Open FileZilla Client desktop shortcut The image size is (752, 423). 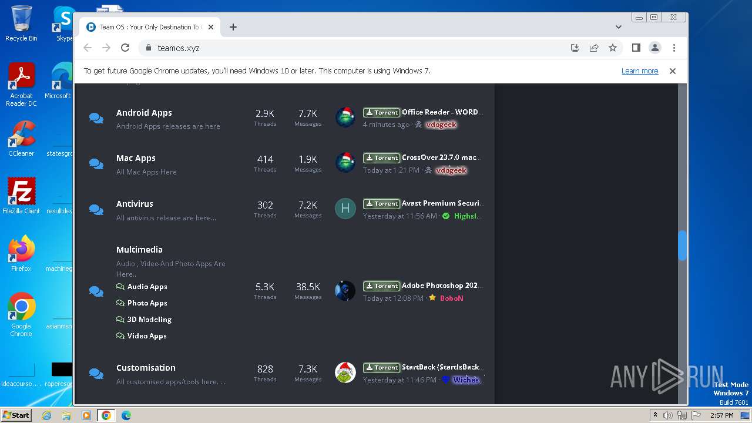[21, 196]
